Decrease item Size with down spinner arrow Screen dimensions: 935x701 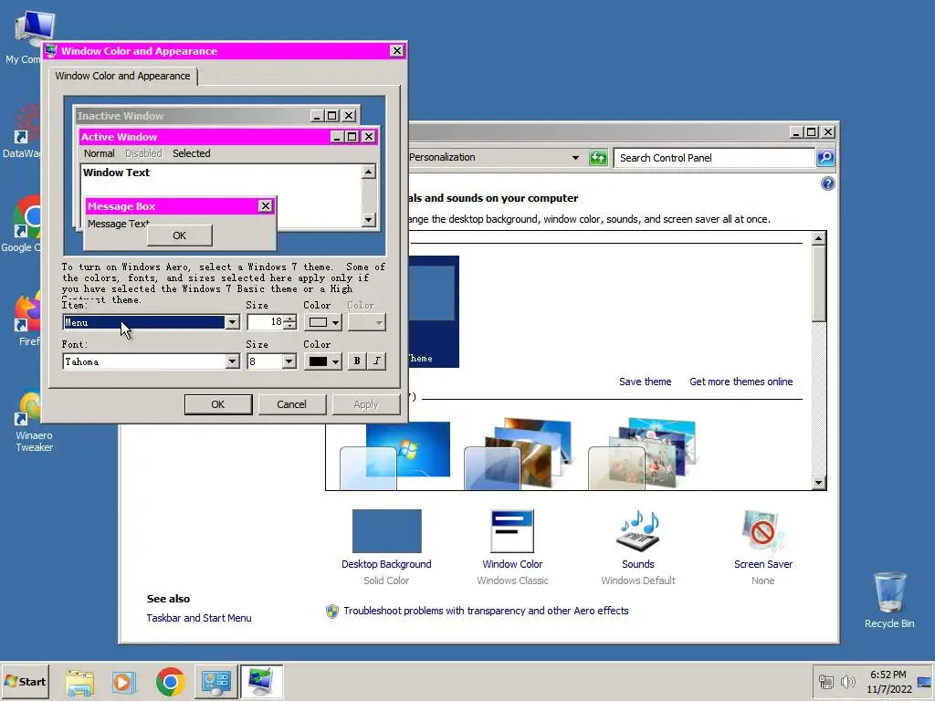[289, 326]
